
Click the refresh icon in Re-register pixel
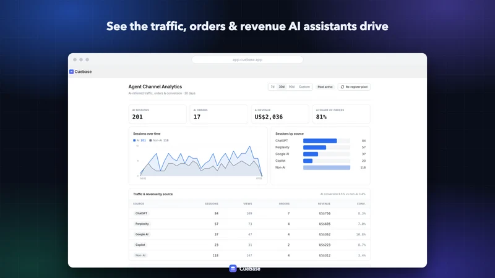click(342, 86)
